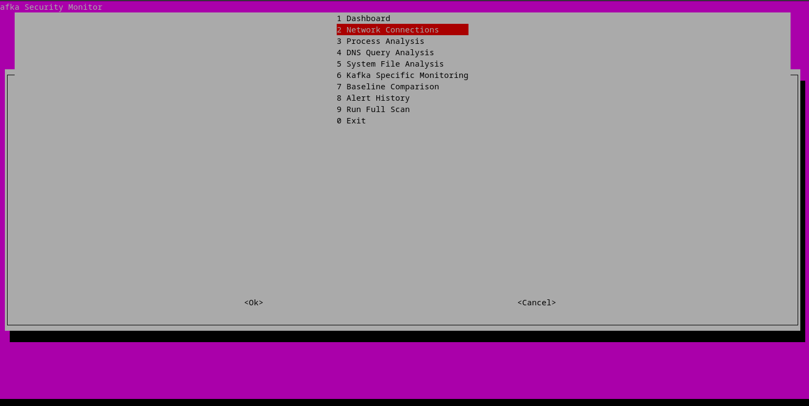
Task: Click the Cancel button
Action: point(537,303)
